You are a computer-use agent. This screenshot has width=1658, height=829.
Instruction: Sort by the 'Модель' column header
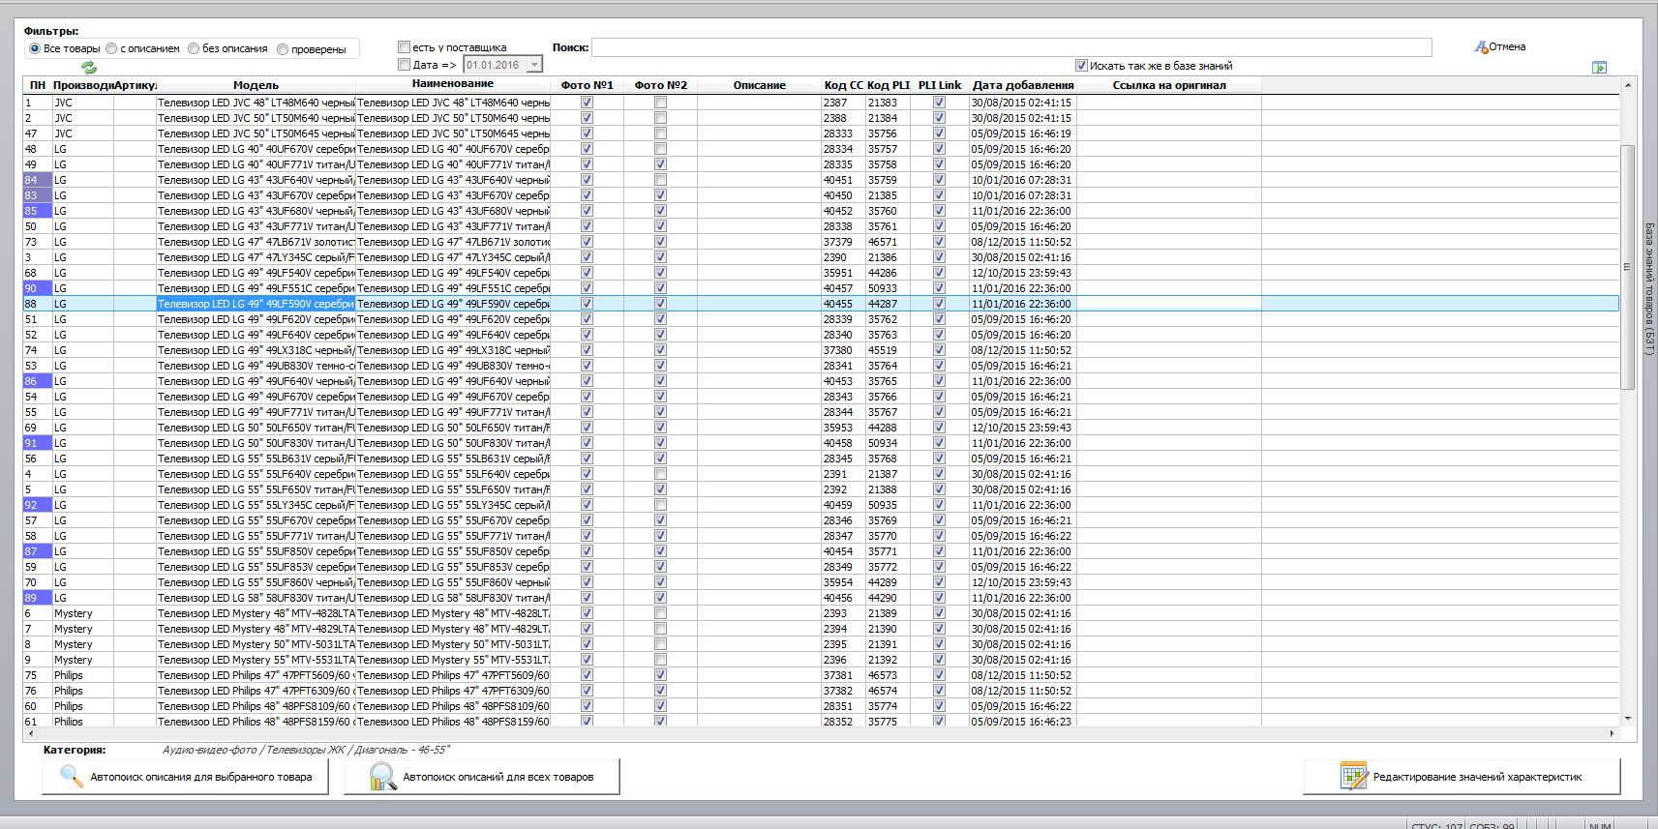[256, 85]
